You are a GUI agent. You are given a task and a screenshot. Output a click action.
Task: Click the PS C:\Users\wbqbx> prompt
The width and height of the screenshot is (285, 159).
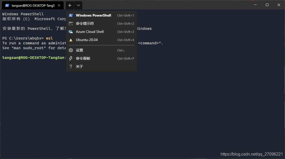coord(23,38)
